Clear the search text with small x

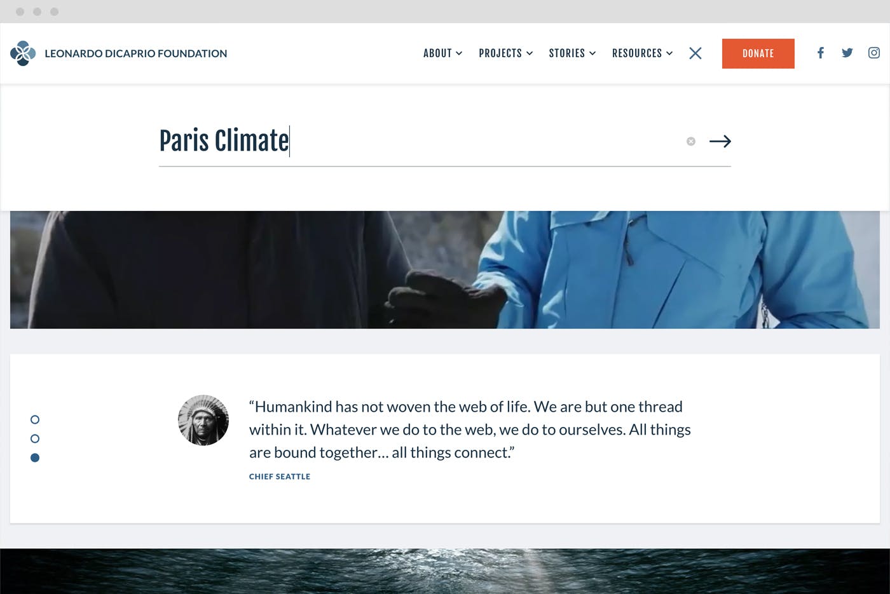click(x=691, y=141)
